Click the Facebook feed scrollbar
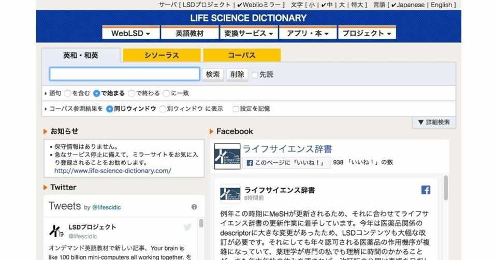The width and height of the screenshot is (497, 260). tap(446, 188)
